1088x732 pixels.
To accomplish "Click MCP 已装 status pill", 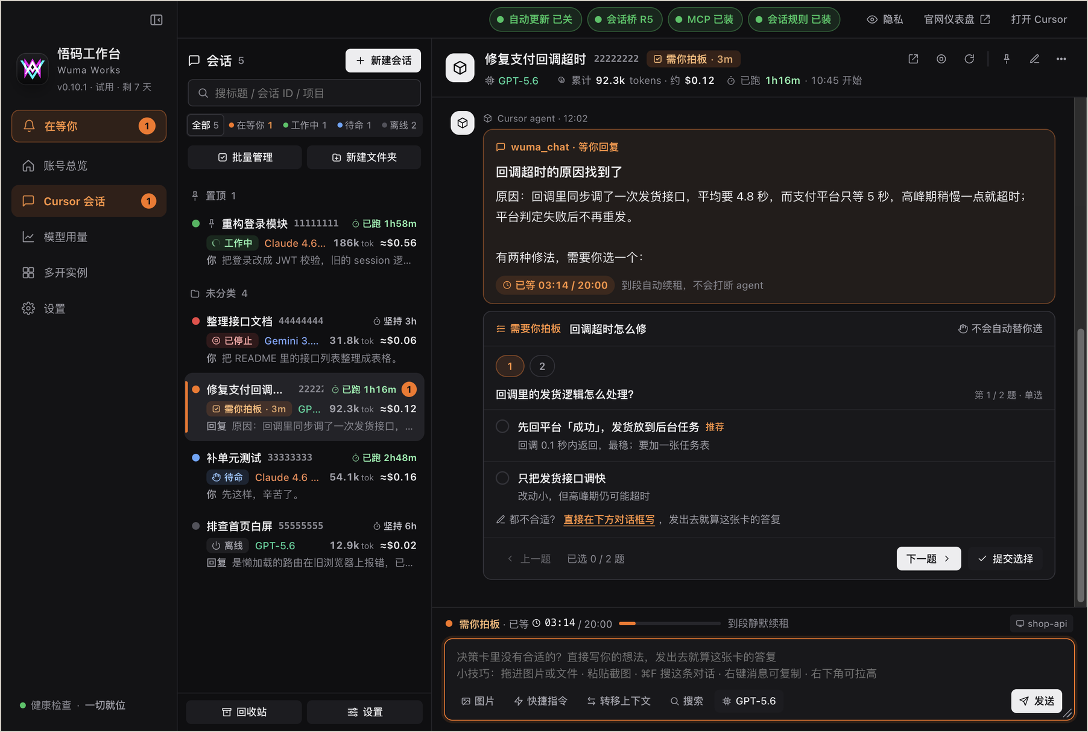I will coord(704,19).
